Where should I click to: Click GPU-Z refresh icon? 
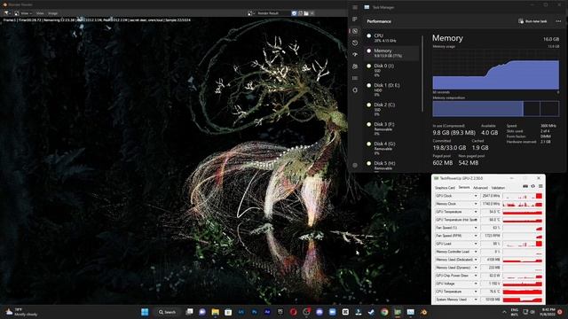click(532, 186)
